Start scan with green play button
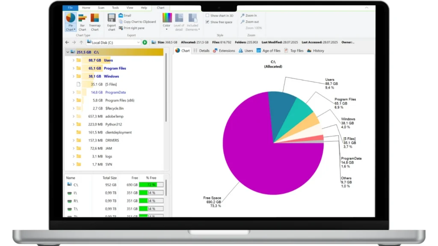This screenshot has width=438, height=246. click(x=145, y=42)
